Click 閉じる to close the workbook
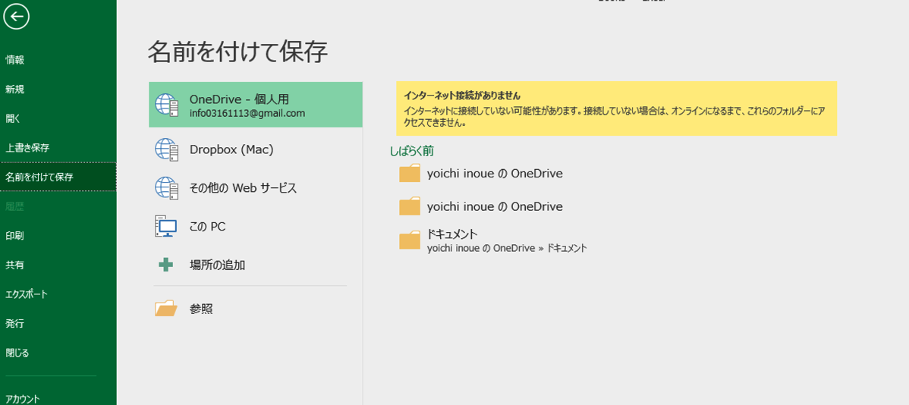 pyautogui.click(x=17, y=353)
